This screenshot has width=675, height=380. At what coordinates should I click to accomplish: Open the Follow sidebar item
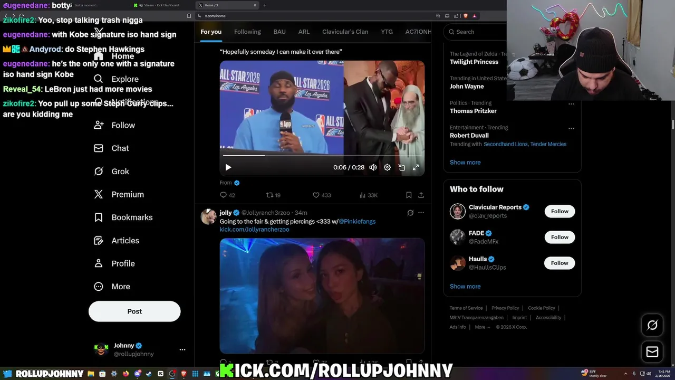[x=114, y=125]
